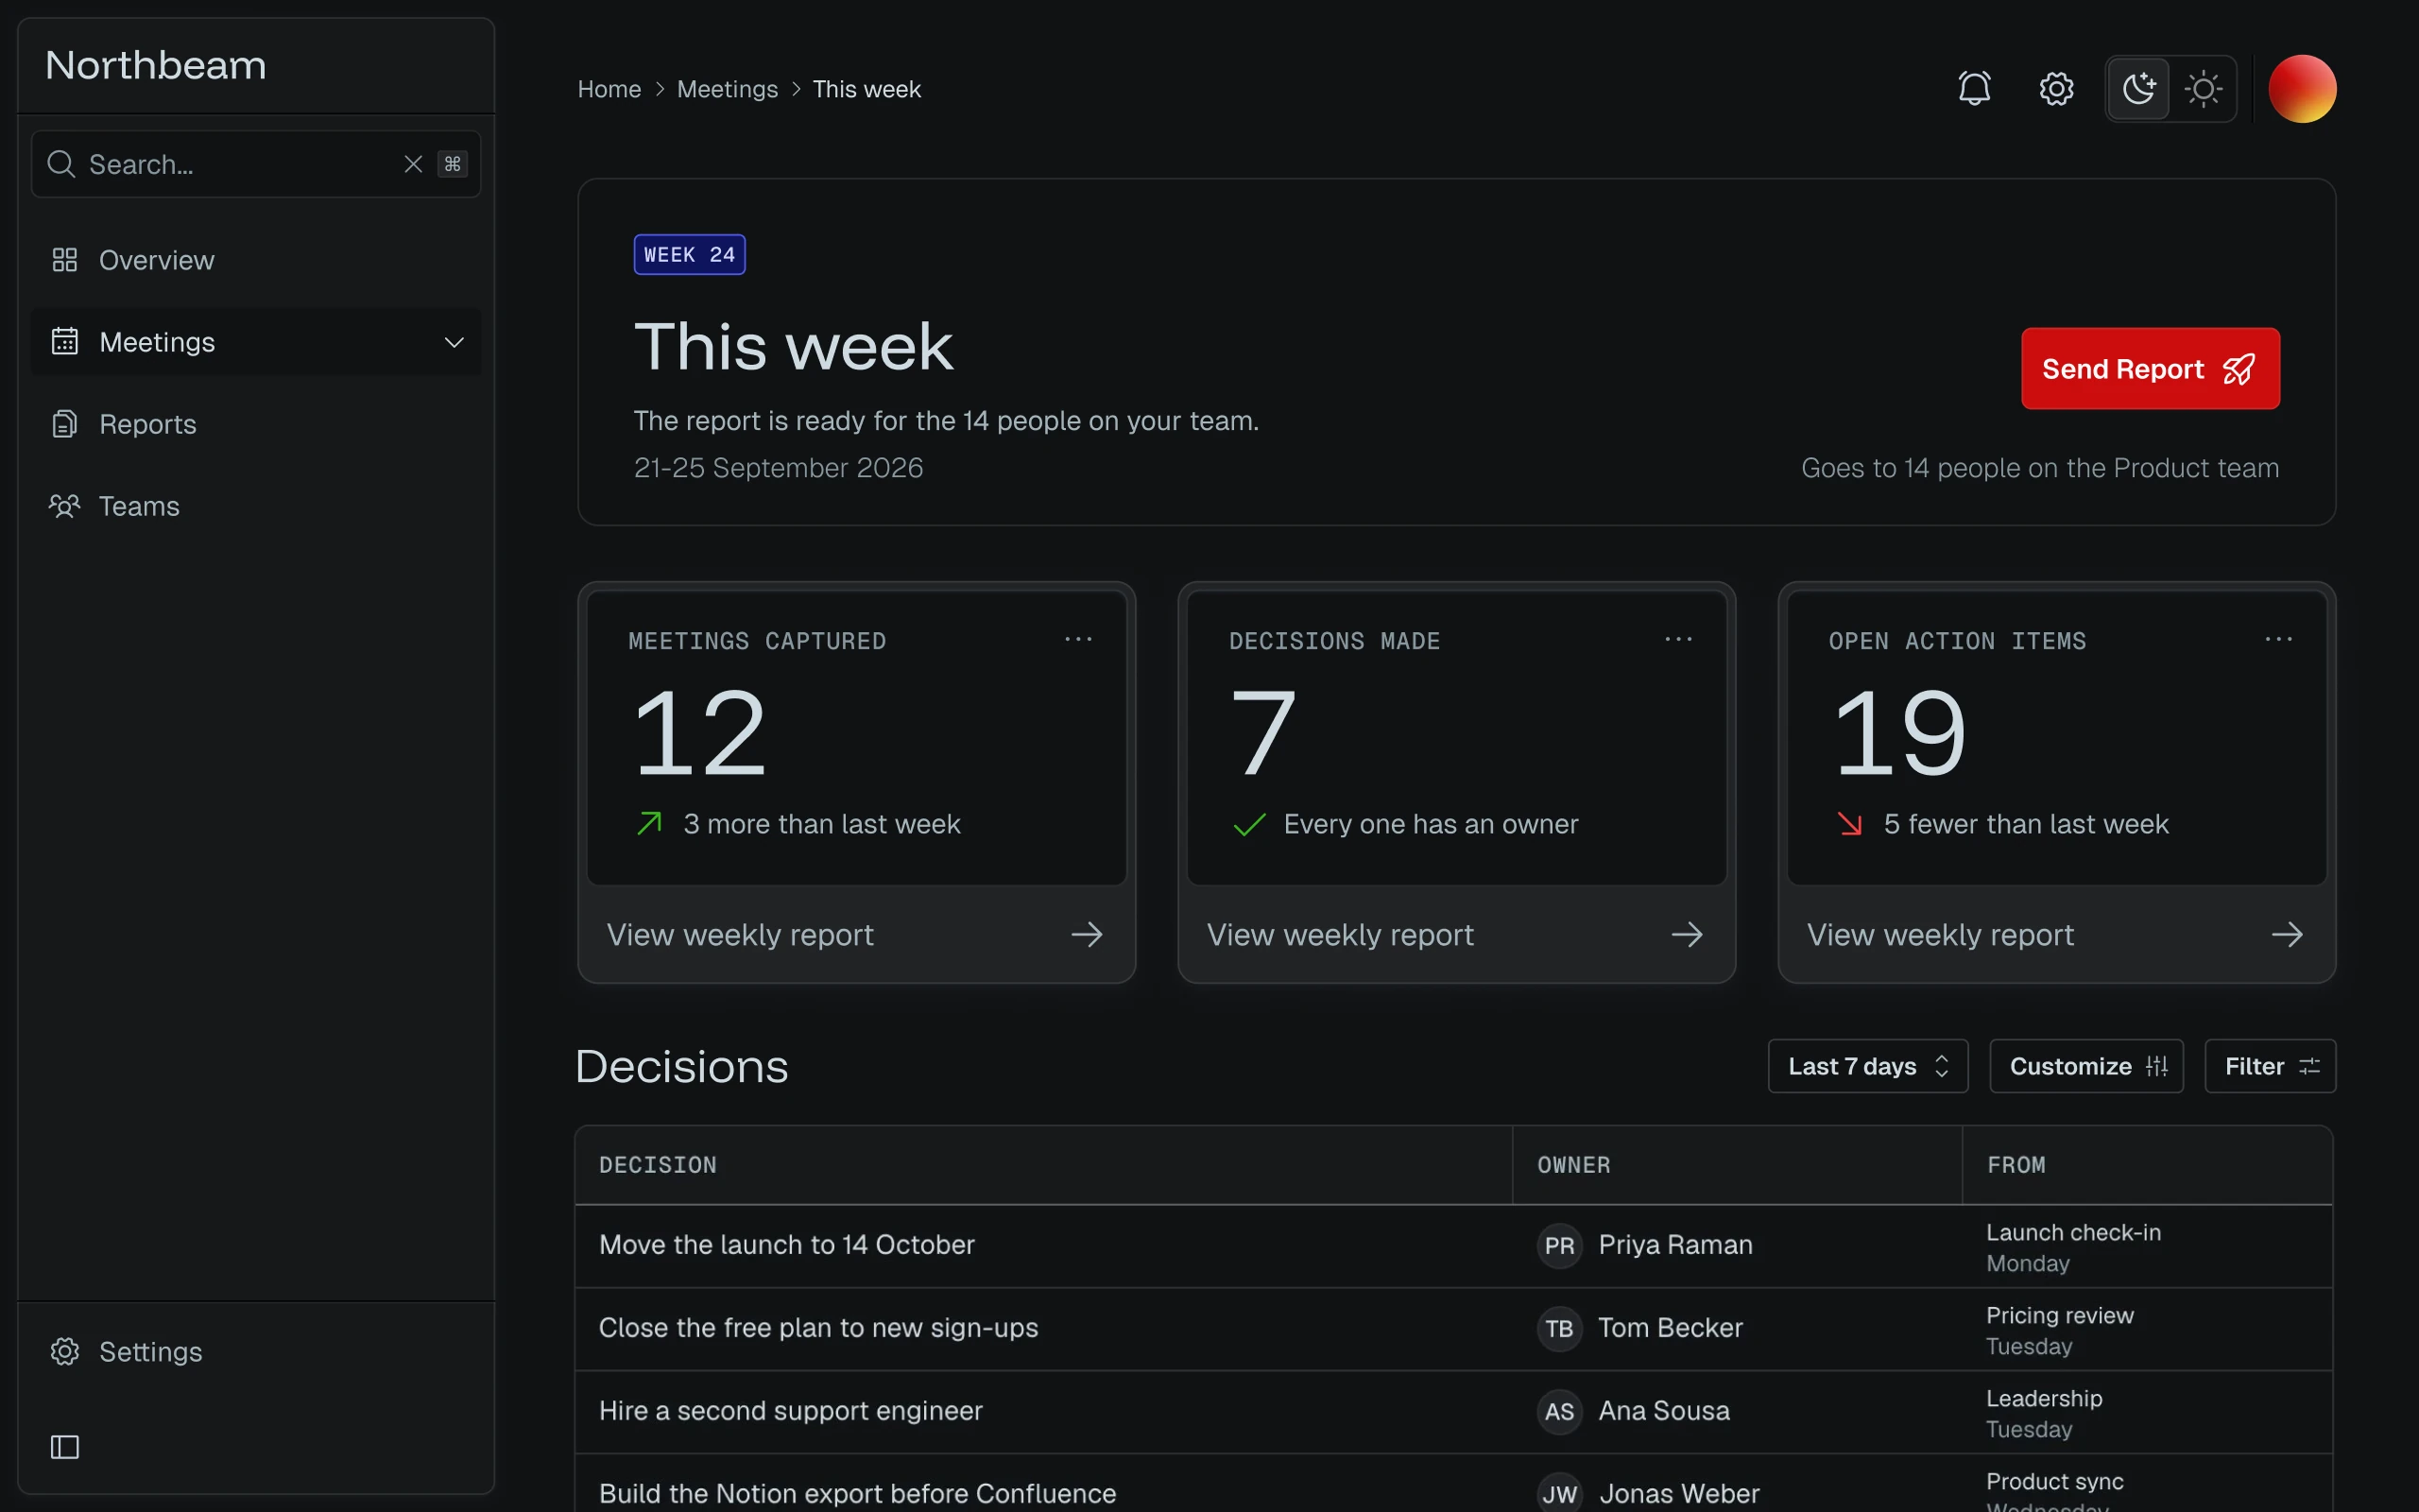The image size is (2419, 1512).
Task: View weekly report under Meetings Captured
Action: (x=856, y=934)
